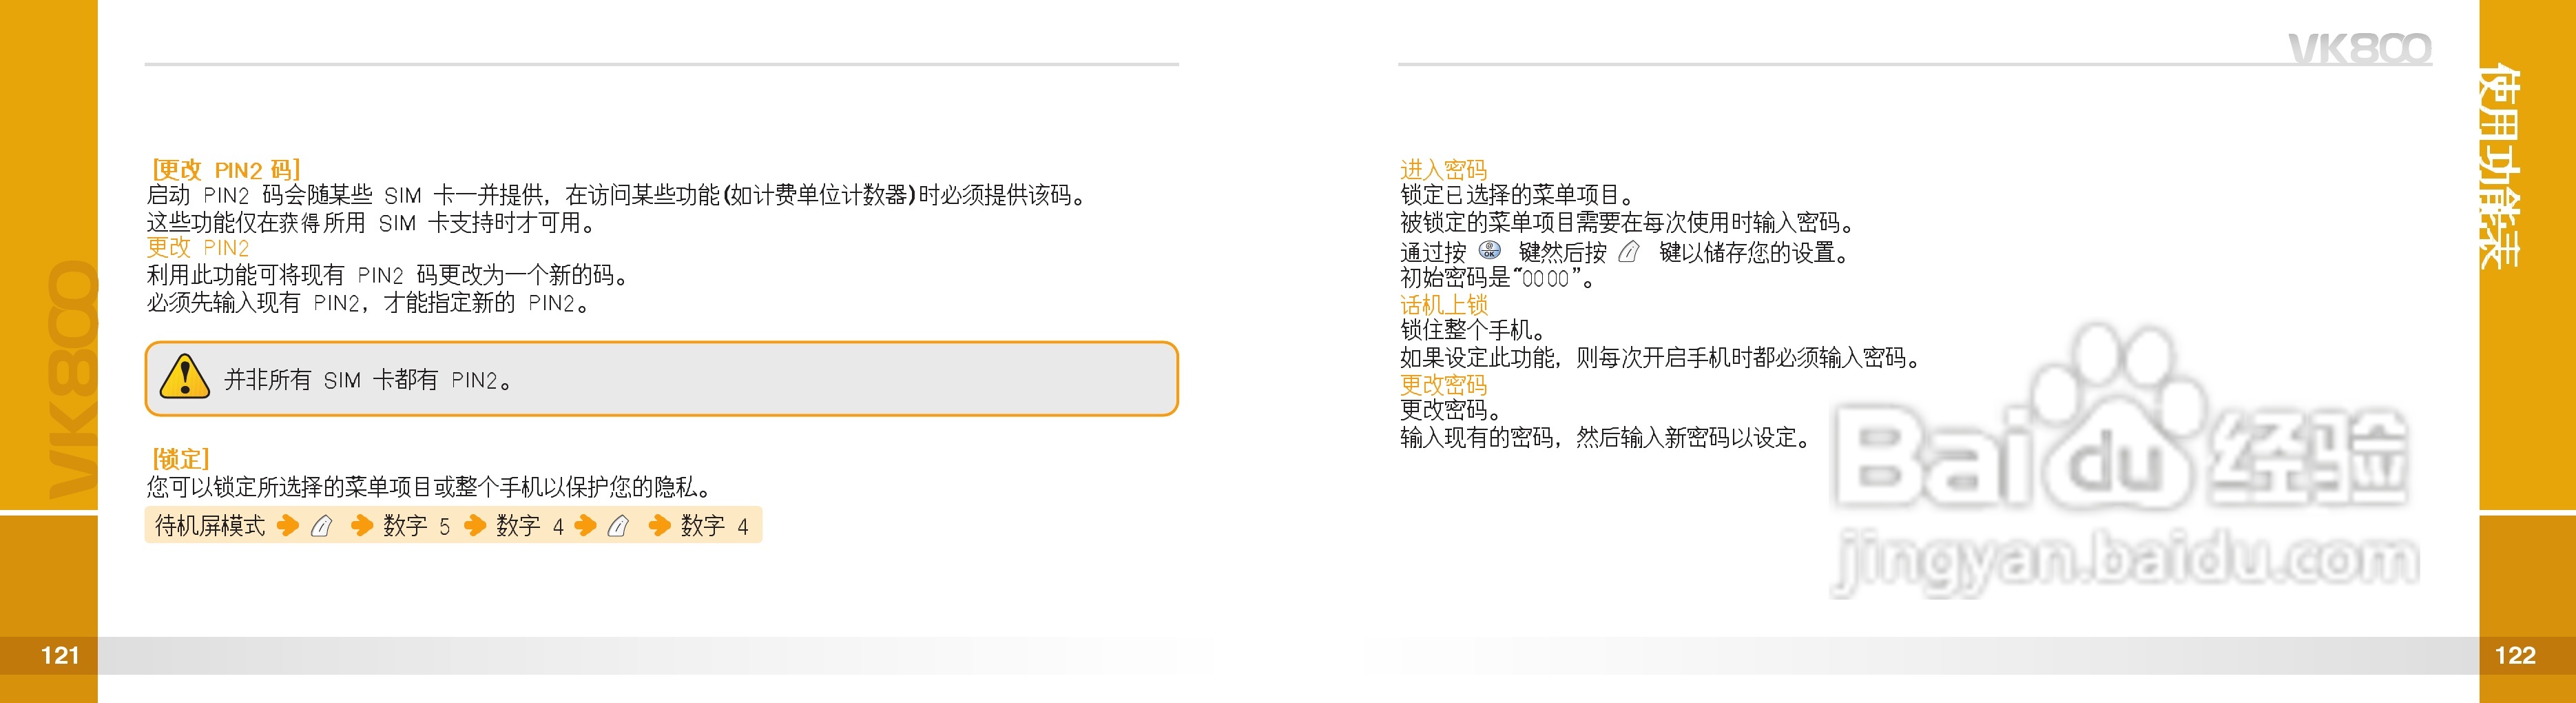This screenshot has height=703, width=2576.
Task: Click the 数字 5 step in key sequence
Action: [x=416, y=526]
